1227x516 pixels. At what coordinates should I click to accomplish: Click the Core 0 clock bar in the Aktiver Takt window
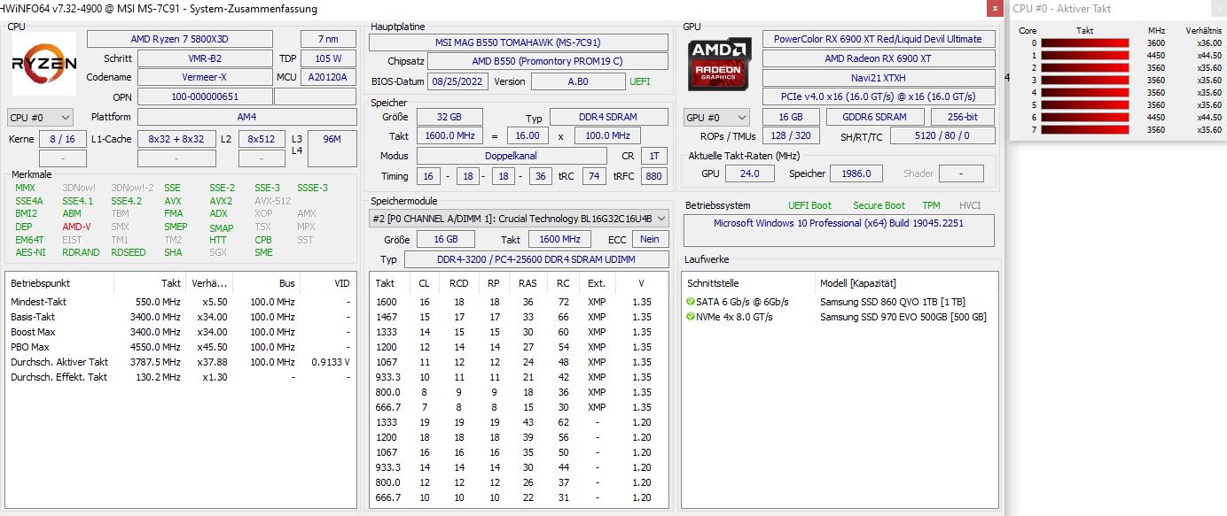pos(1084,42)
